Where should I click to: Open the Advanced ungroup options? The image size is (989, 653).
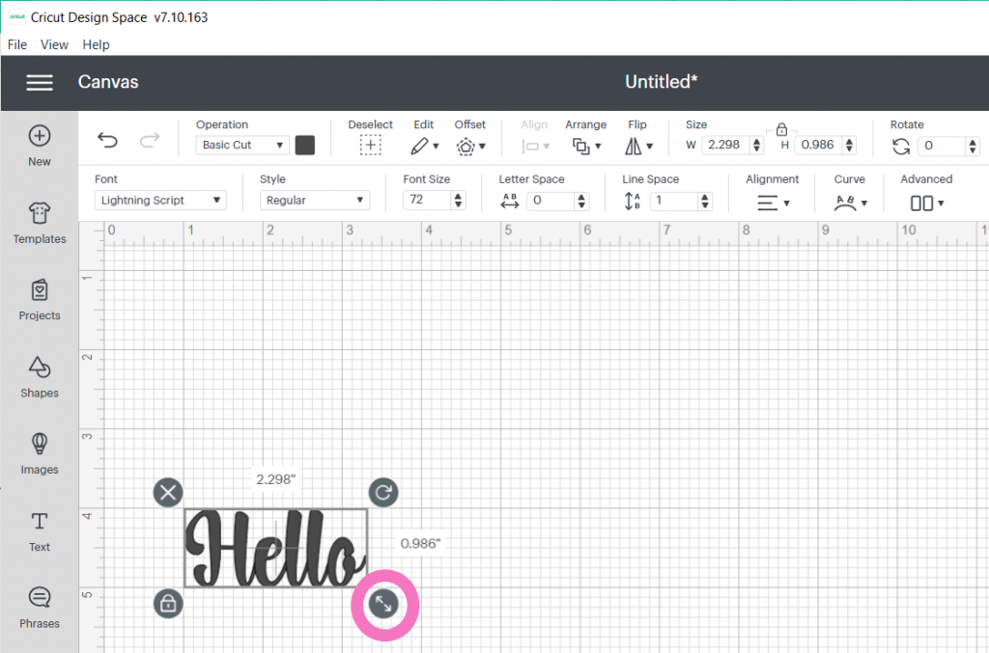pyautogui.click(x=921, y=203)
